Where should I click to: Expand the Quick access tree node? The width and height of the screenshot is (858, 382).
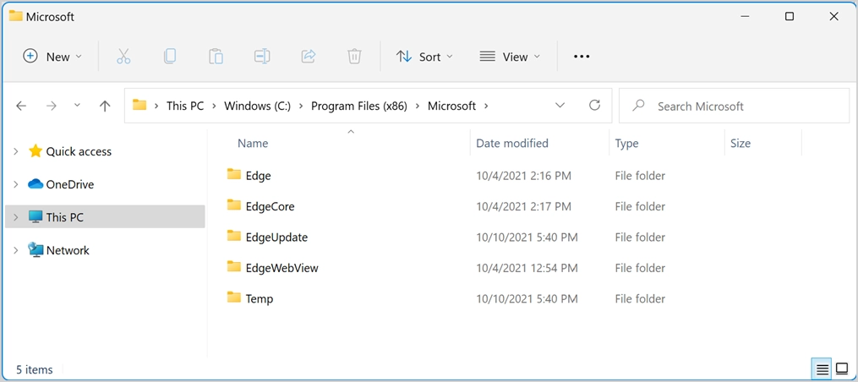[16, 151]
